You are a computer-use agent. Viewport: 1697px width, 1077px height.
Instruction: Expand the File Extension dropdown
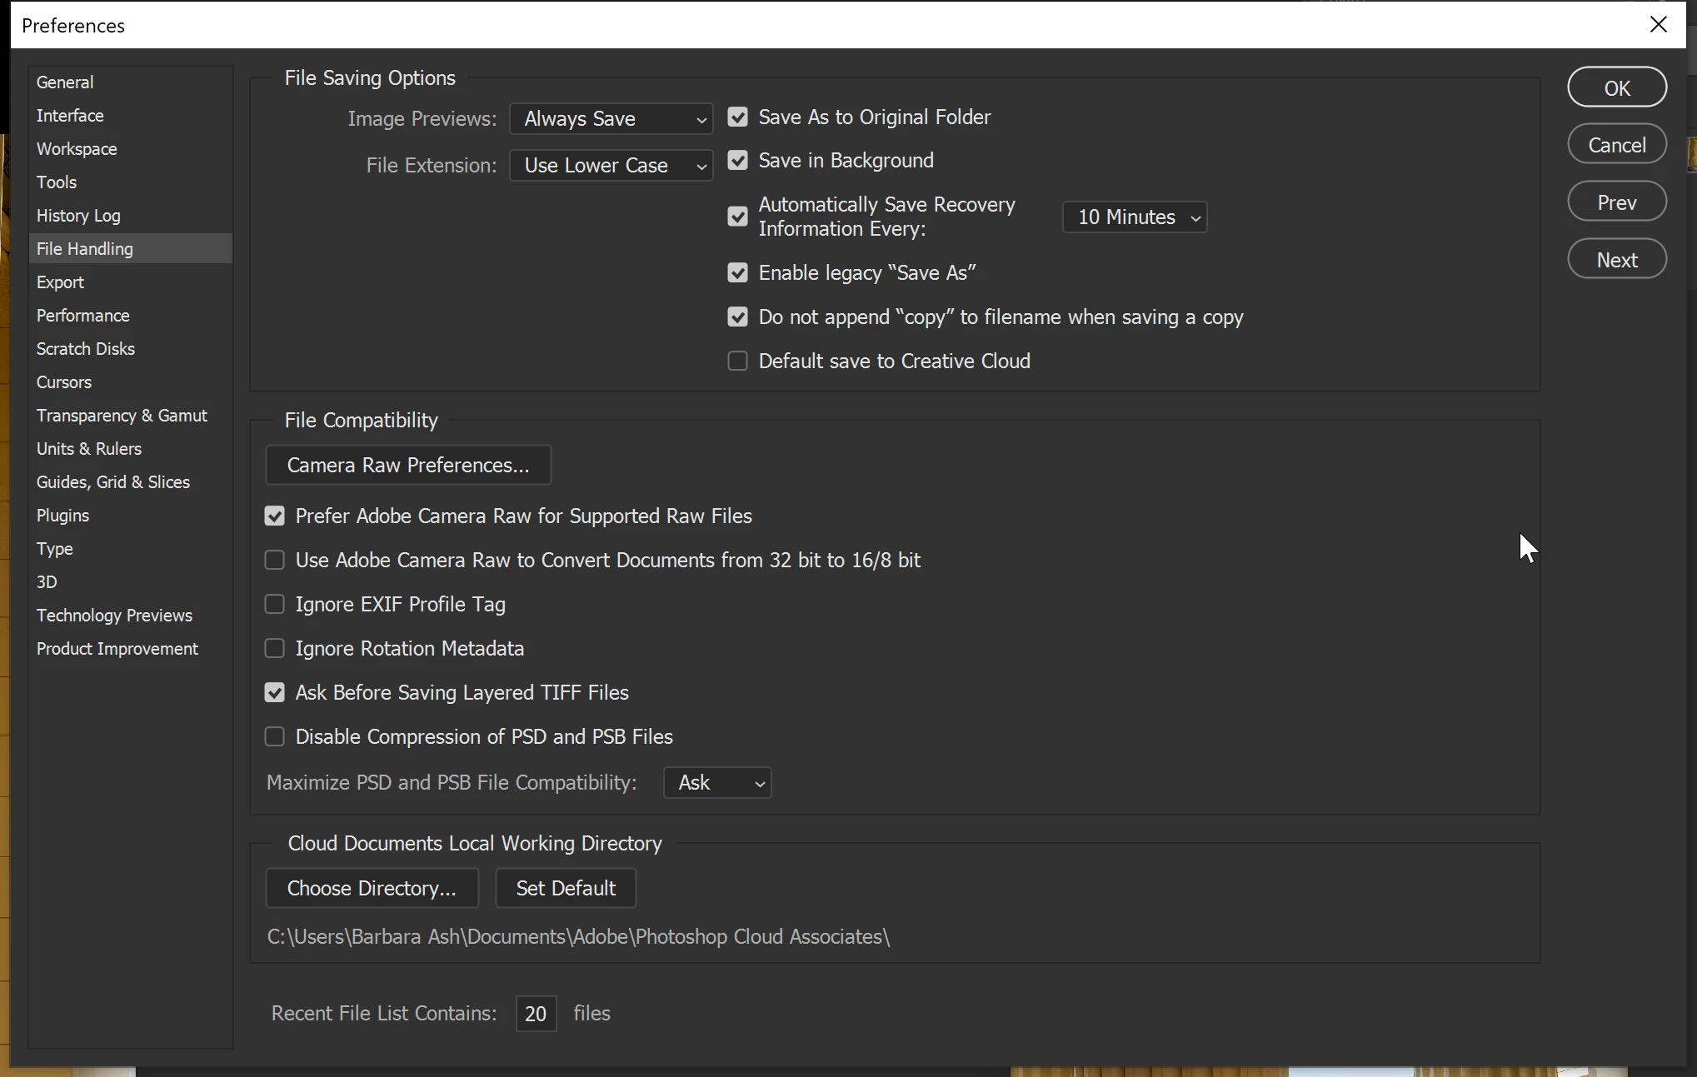611,166
